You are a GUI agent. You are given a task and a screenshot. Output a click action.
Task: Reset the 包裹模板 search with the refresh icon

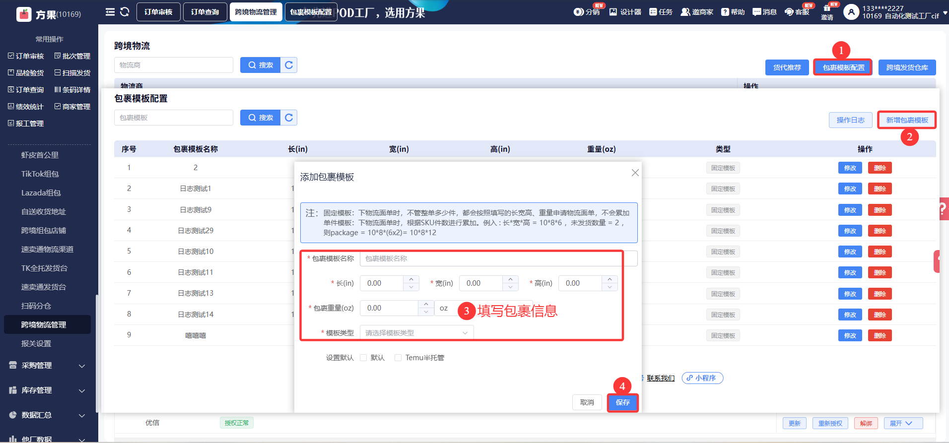(289, 118)
